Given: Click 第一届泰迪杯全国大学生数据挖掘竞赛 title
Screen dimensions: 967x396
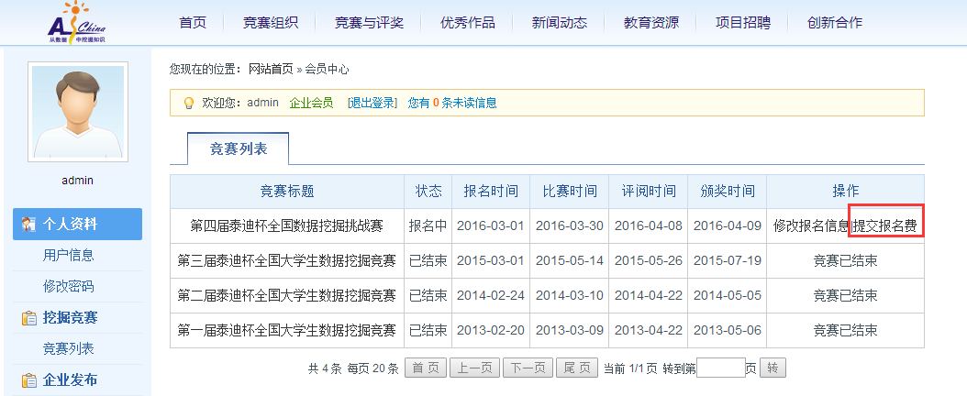Looking at the screenshot, I should pyautogui.click(x=287, y=331).
